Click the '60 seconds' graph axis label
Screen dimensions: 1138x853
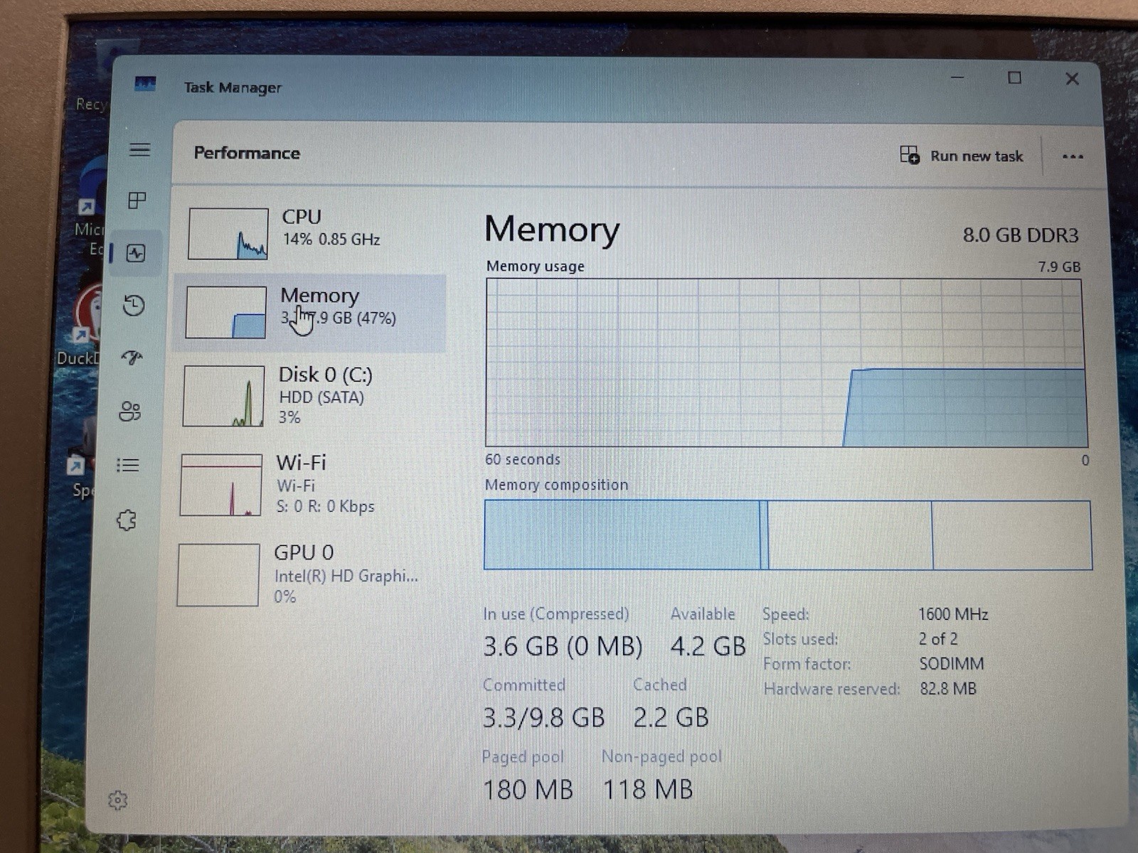[x=523, y=459]
